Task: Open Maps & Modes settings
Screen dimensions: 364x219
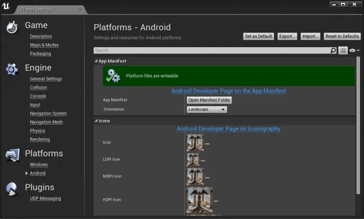Action: (44, 45)
